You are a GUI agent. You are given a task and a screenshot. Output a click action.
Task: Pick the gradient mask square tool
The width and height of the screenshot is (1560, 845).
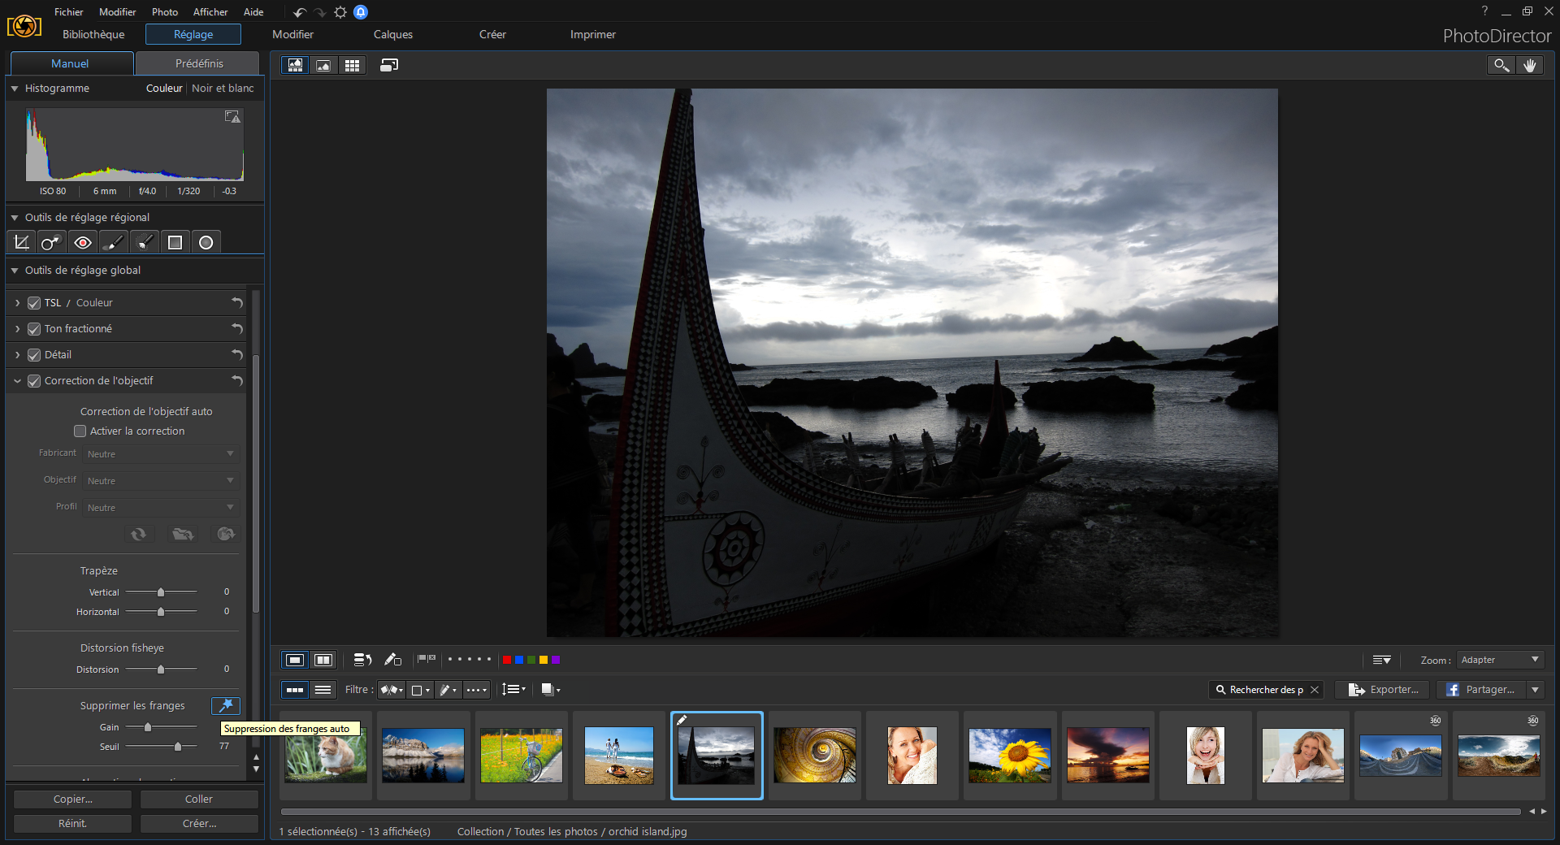point(175,242)
